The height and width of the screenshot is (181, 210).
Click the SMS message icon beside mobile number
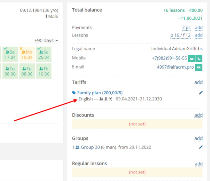coord(192,59)
